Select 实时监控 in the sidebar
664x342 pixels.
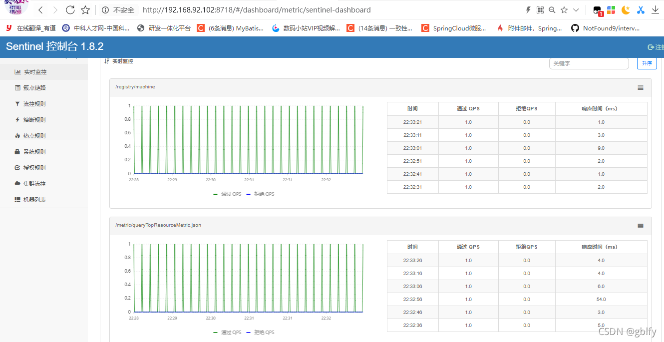44,72
